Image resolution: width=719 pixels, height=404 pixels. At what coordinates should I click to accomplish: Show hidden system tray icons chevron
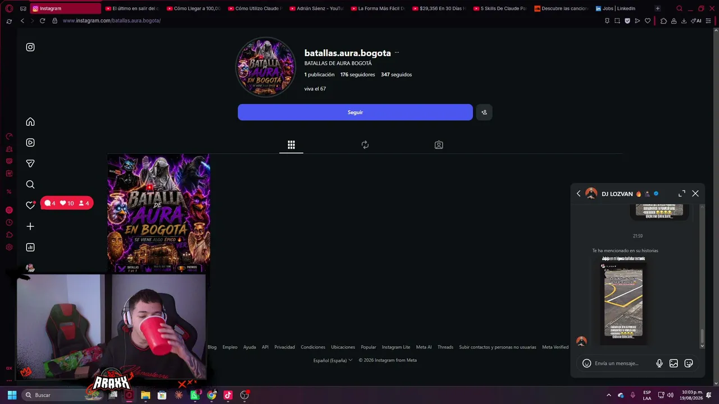[608, 395]
